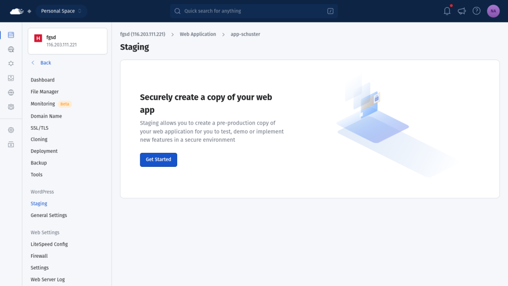
Task: Click the Get Started button
Action: [x=158, y=159]
